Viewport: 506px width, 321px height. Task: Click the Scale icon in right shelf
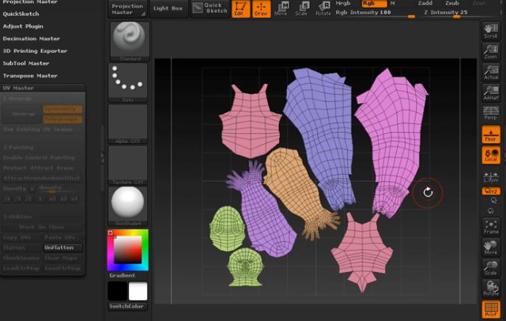[x=491, y=268]
